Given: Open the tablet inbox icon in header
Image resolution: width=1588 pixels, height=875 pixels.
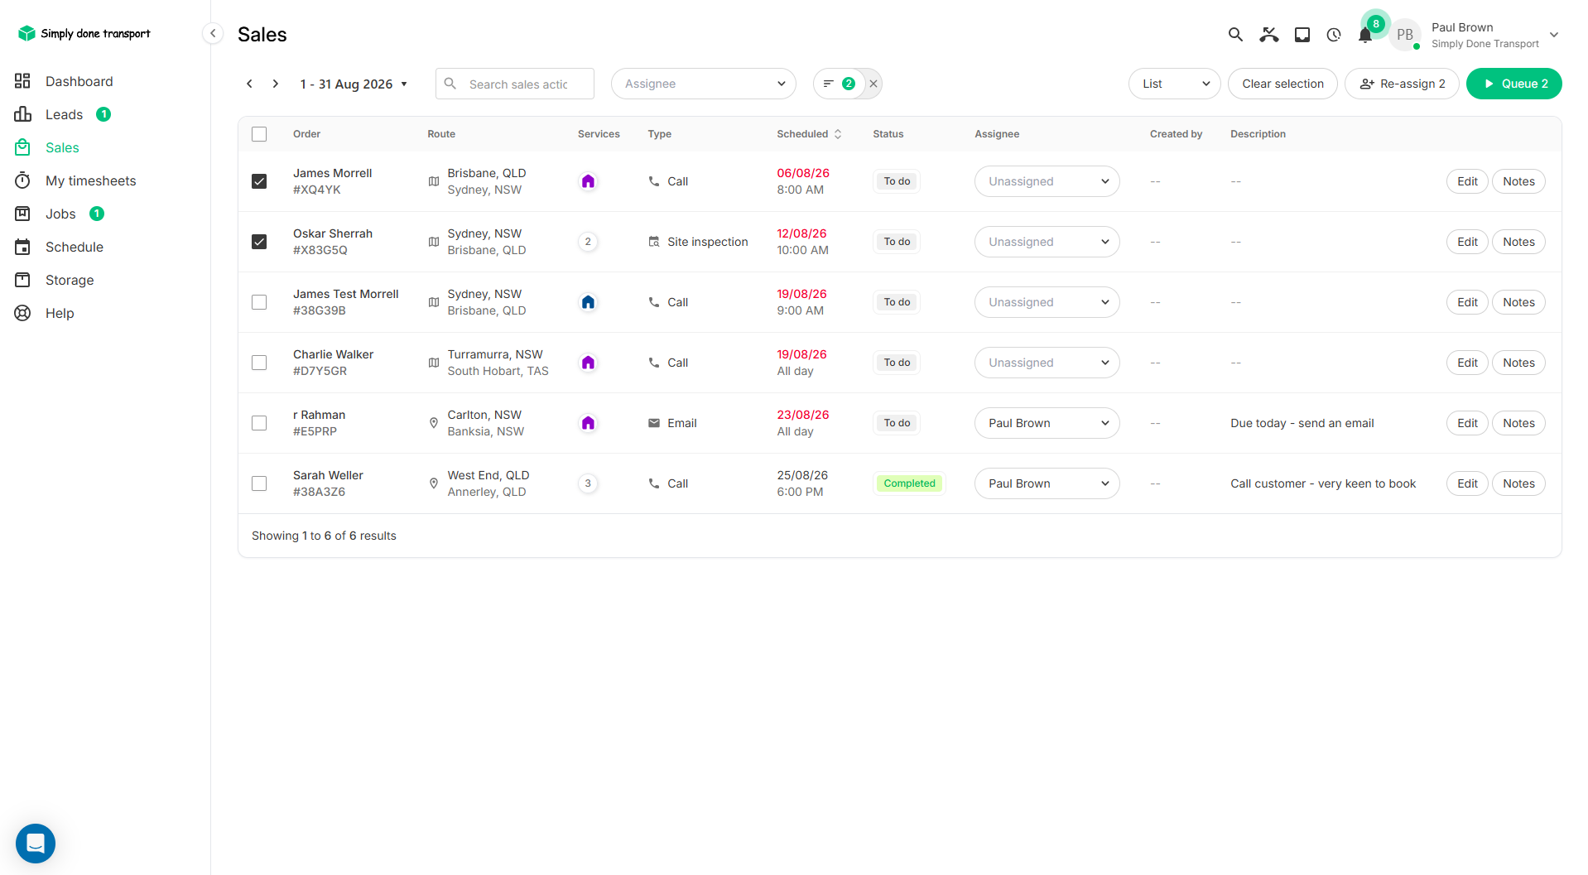Looking at the screenshot, I should pos(1302,35).
